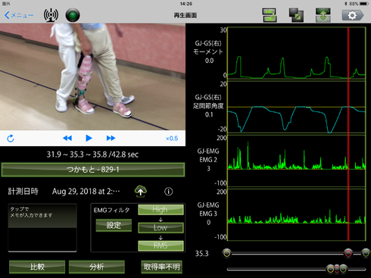Image resolution: width=371 pixels, height=278 pixels.
Task: Tap the 足関節角度 ankle angle graph
Action: click(296, 107)
